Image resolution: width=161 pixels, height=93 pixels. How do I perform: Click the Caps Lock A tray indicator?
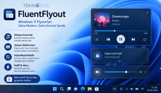click(127, 89)
